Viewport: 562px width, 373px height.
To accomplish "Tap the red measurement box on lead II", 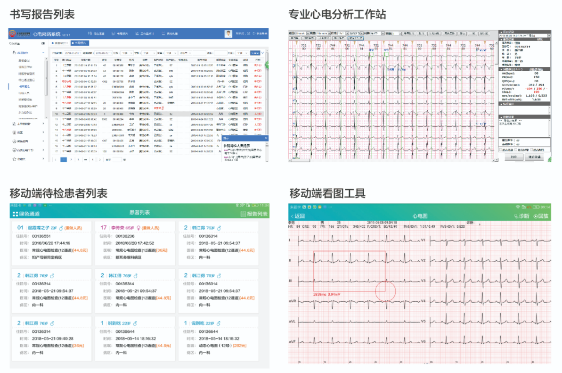I will 350,271.
